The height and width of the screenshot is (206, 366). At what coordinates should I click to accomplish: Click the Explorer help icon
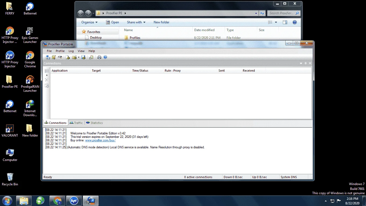click(x=295, y=22)
